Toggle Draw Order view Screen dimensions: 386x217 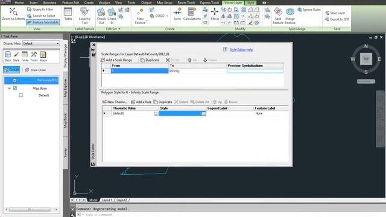[36, 70]
